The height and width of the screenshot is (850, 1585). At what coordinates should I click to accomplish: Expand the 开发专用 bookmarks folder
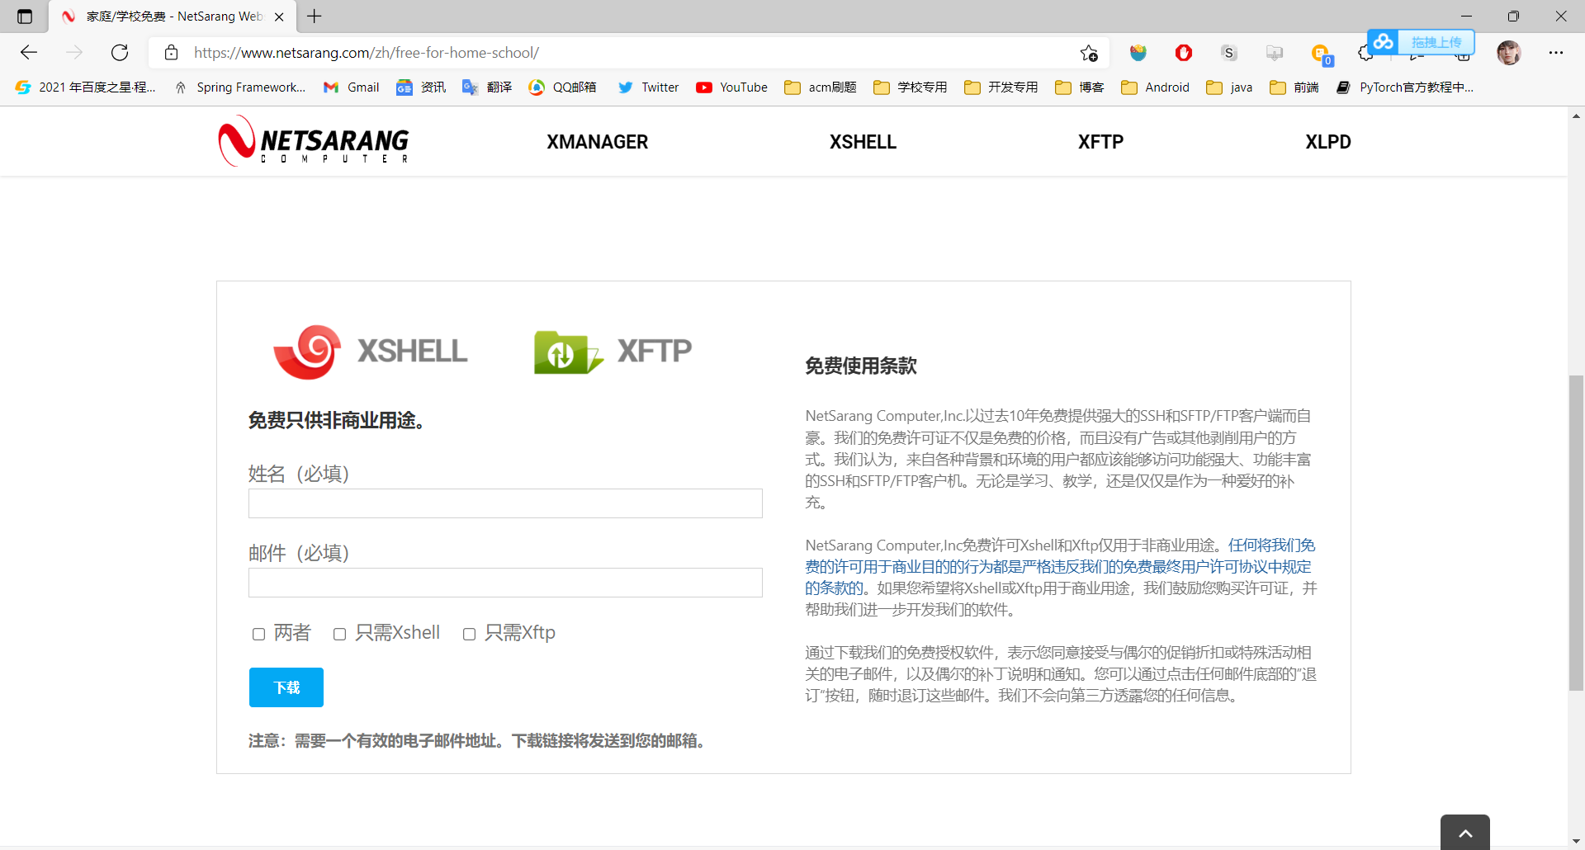(x=1000, y=87)
